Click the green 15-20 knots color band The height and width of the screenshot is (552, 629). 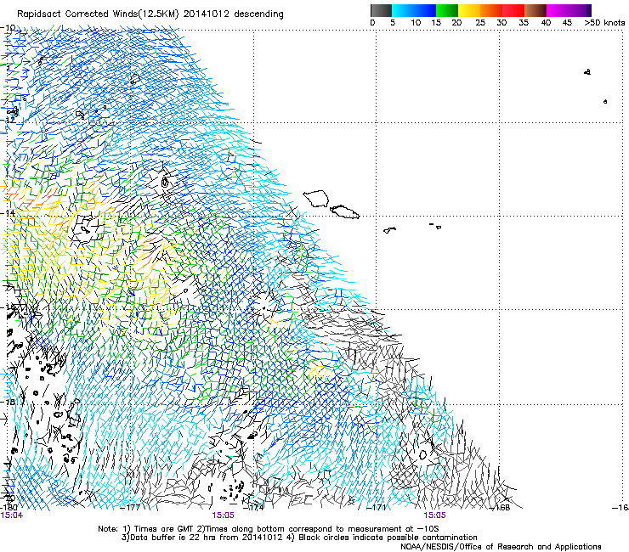[447, 10]
